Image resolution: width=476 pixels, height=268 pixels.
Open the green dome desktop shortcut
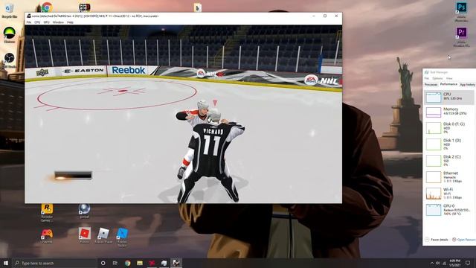(x=9, y=34)
